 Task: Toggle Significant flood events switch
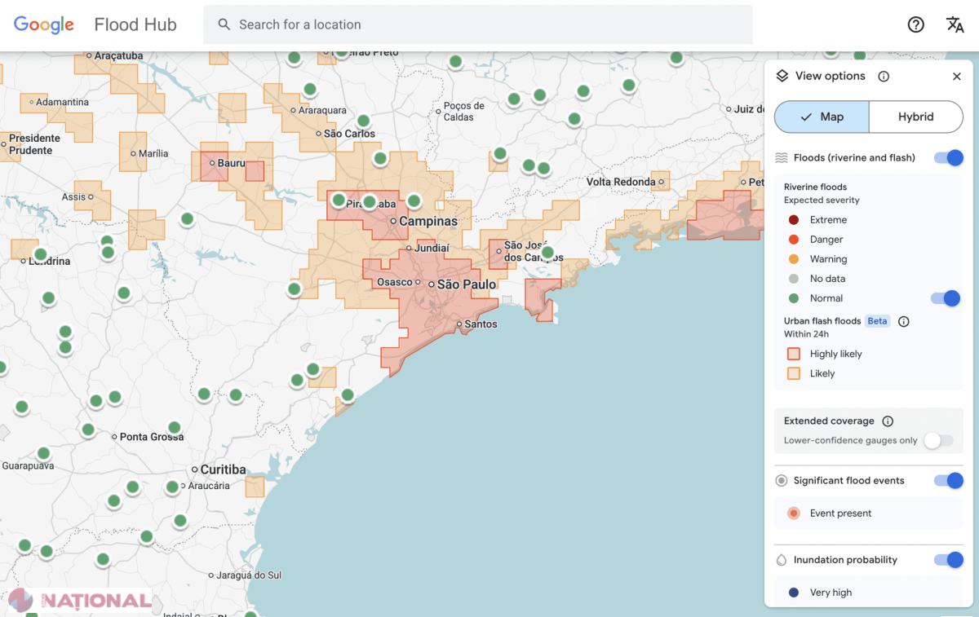tap(949, 481)
